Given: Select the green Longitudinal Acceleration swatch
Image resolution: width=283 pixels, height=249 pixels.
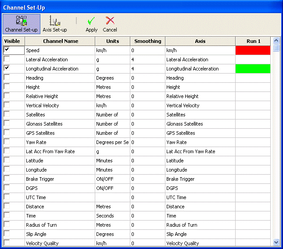Looking at the screenshot, I should point(253,69).
